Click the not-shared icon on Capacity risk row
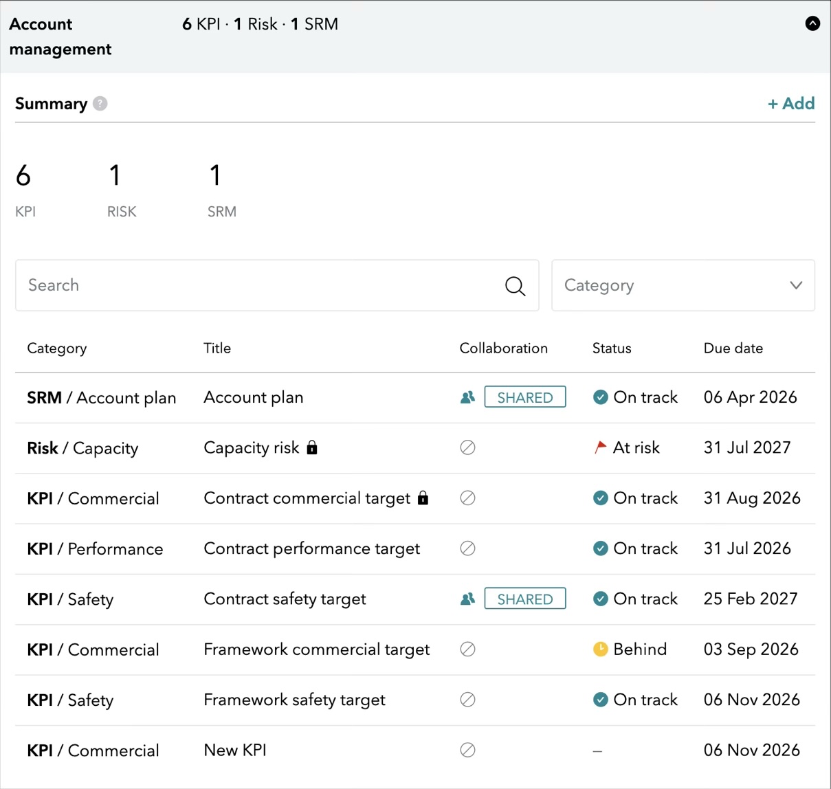The image size is (831, 789). (x=467, y=447)
